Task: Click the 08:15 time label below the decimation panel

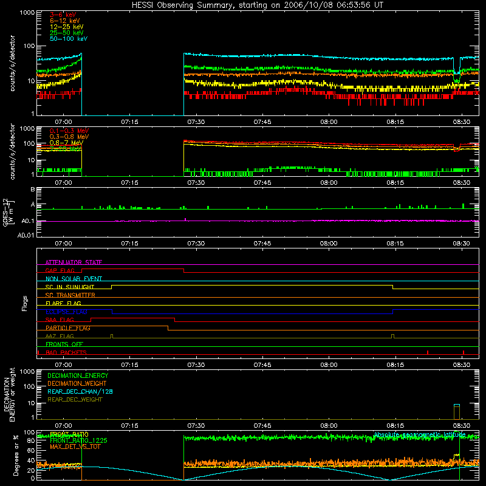Action: click(x=395, y=426)
